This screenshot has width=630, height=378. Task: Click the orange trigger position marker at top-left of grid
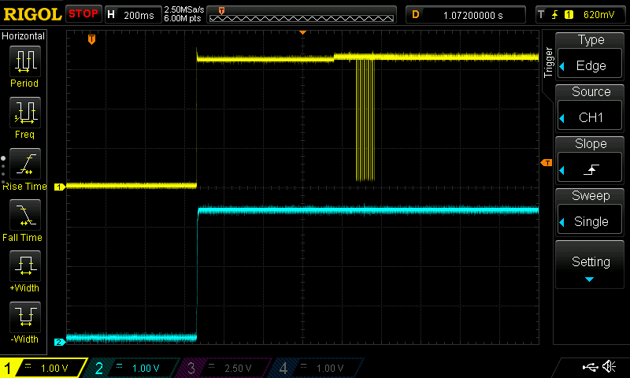click(91, 39)
